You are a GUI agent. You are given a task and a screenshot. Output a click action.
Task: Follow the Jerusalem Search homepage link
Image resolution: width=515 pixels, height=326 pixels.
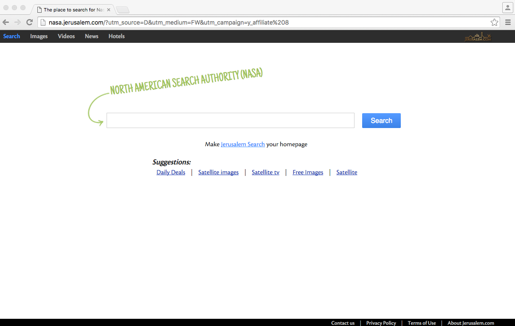click(x=243, y=144)
